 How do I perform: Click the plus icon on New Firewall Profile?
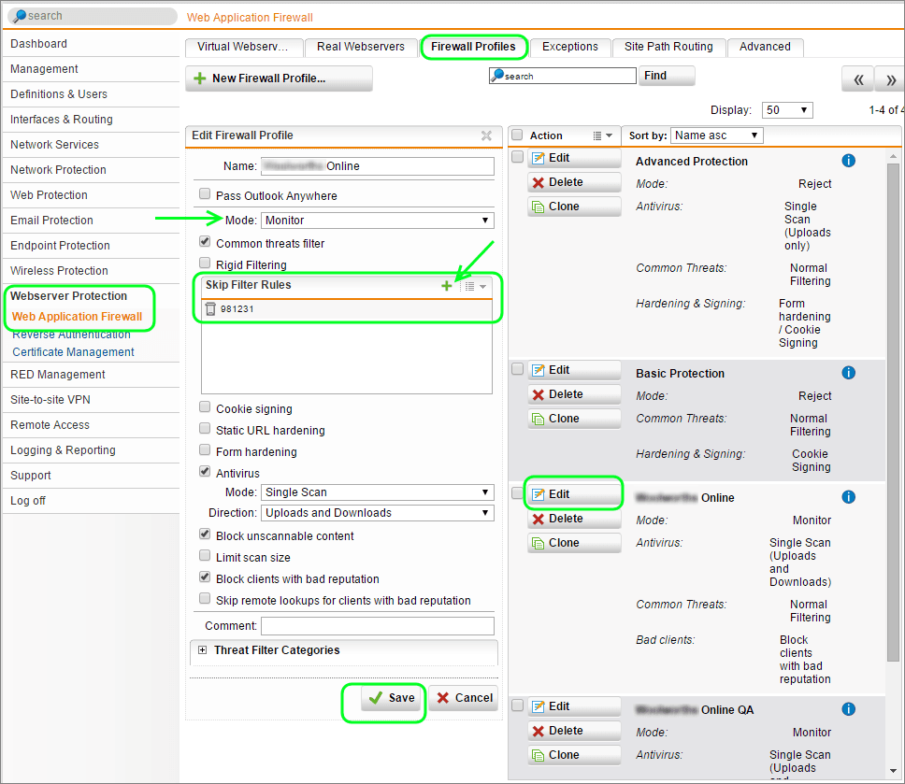click(x=200, y=78)
